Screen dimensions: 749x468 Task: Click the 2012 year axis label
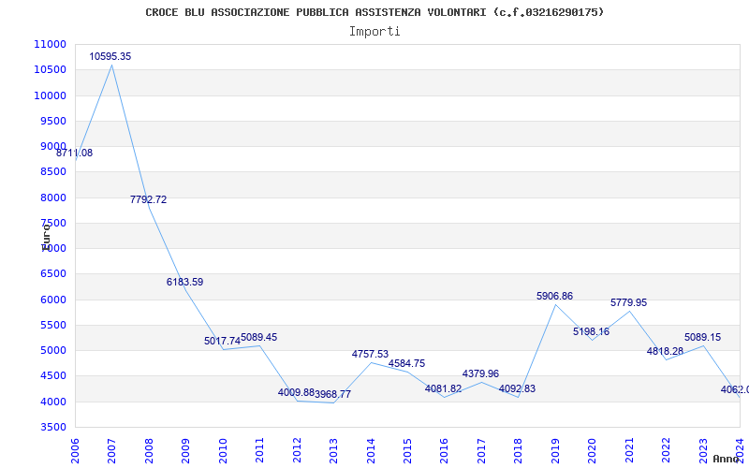tap(297, 451)
